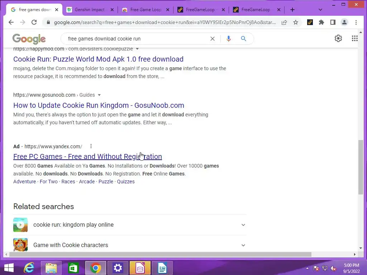The width and height of the screenshot is (367, 275).
Task: Open the tab search dropdown
Action: (320, 10)
